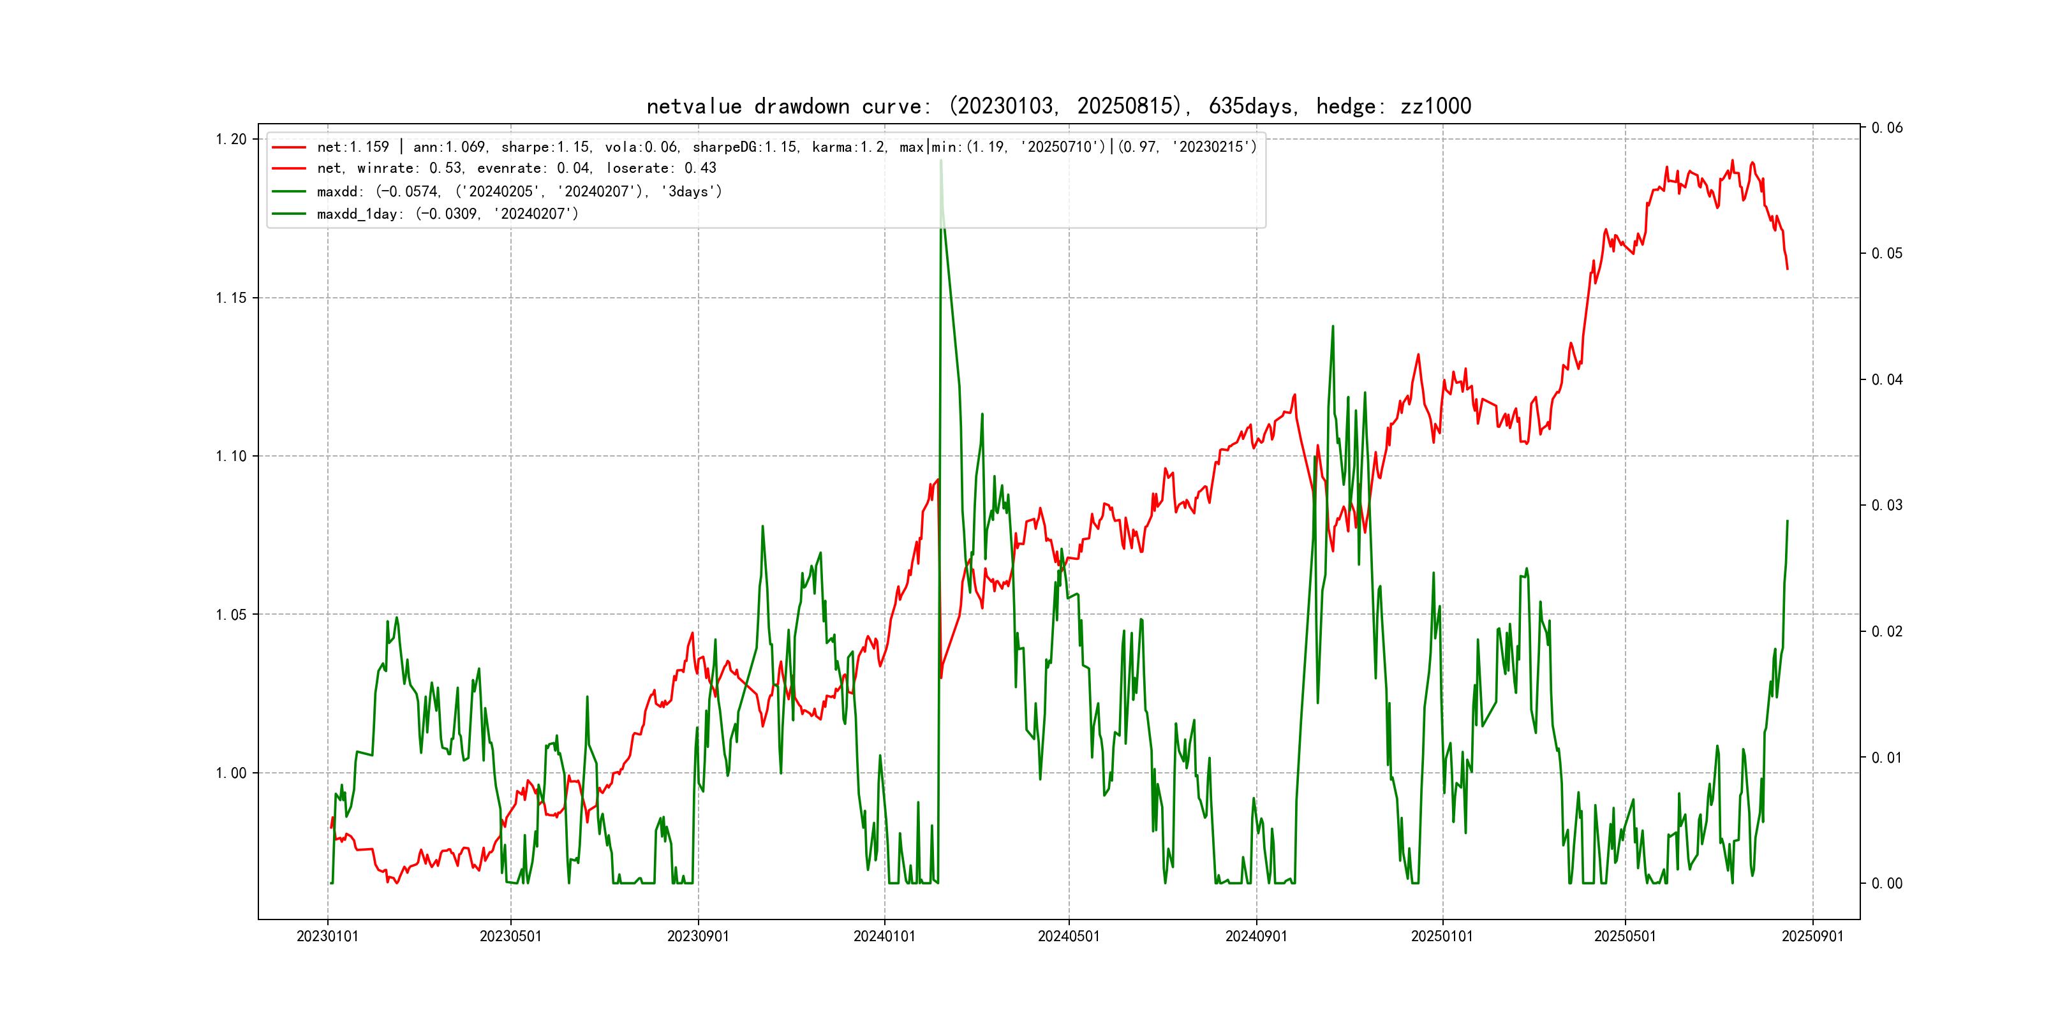This screenshot has height=1033, width=2067.
Task: Click the maxdd_1day legend text
Action: click(447, 214)
